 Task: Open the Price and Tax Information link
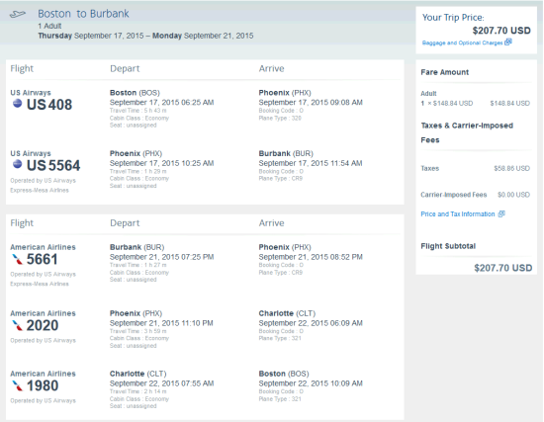pyautogui.click(x=458, y=213)
